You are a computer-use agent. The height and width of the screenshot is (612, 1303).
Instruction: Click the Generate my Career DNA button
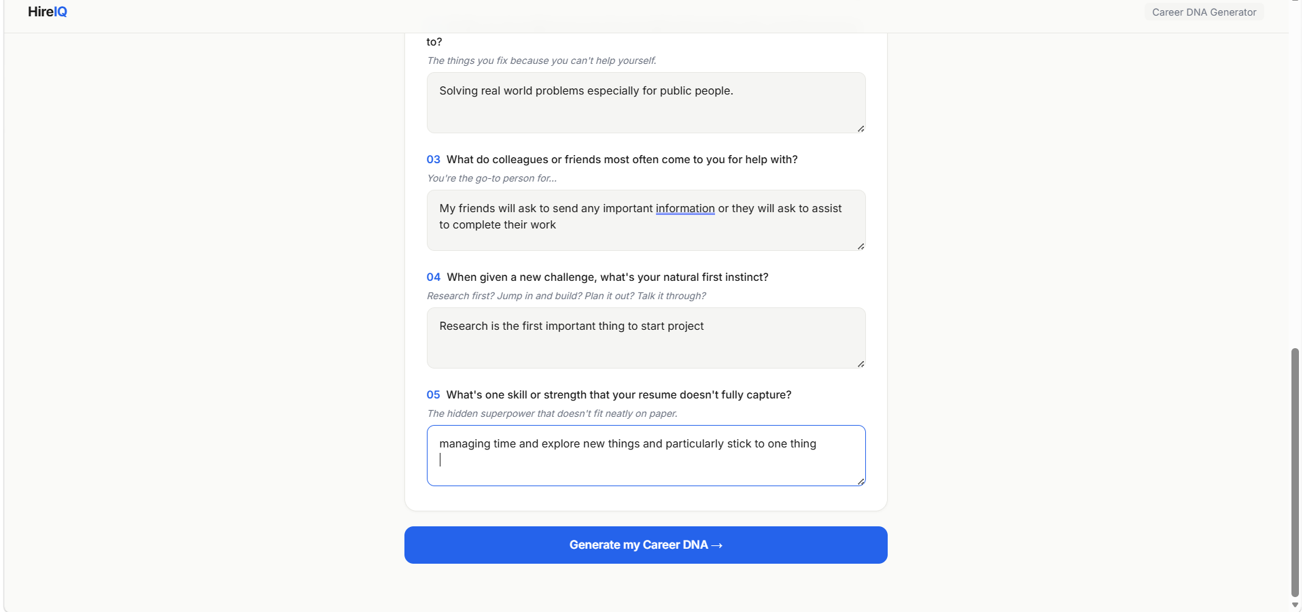(x=646, y=545)
